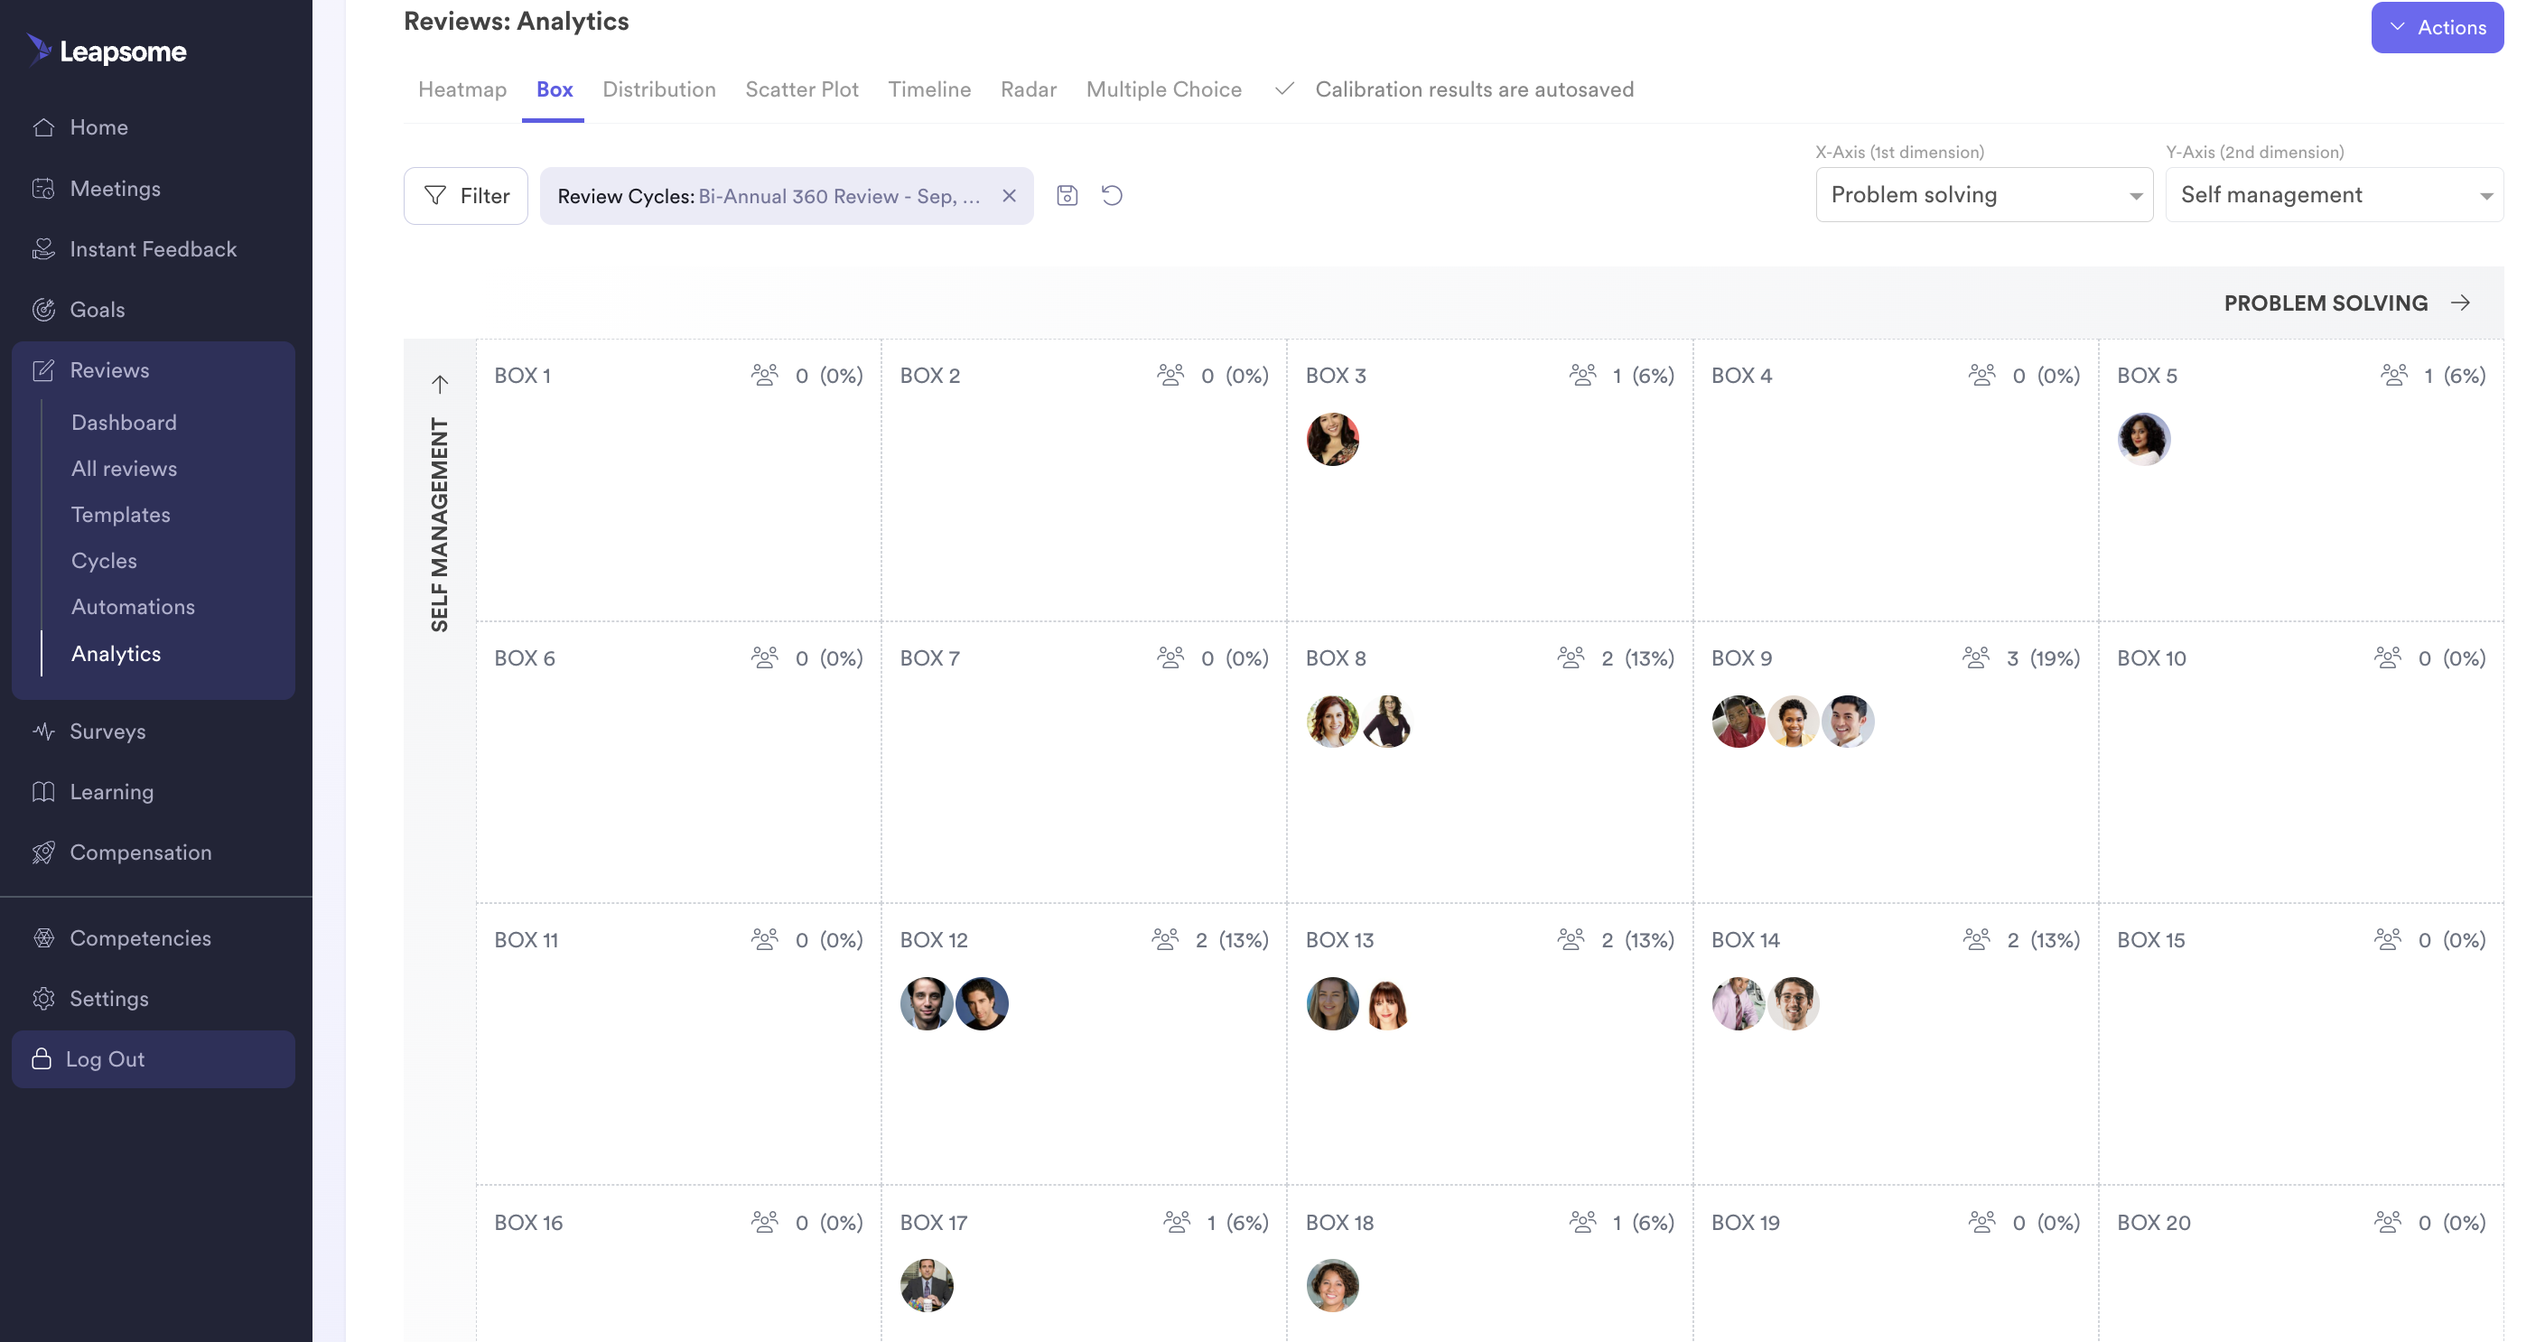Click the Instant Feedback hand icon
Viewport: 2545px width, 1342px height.
43,249
